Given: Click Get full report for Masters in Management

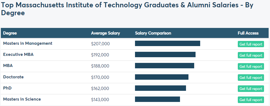Looking at the screenshot, I should [x=251, y=44].
